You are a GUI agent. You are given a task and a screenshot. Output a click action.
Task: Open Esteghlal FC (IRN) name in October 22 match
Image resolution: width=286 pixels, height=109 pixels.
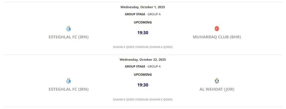click(x=69, y=90)
